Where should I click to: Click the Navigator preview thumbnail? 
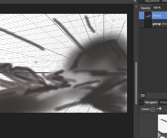tap(162, 126)
